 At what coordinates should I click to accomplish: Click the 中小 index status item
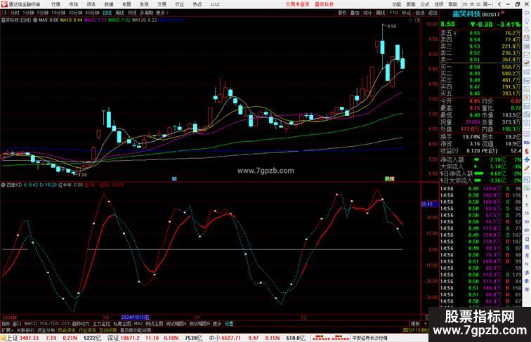point(257,338)
